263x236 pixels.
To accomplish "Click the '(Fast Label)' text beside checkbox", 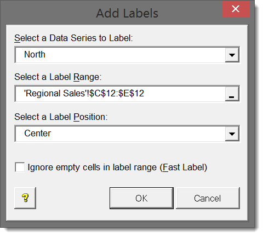I will tap(184, 168).
